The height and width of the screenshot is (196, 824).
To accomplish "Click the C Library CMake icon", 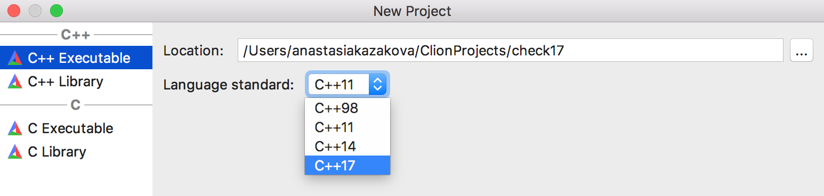I will point(15,152).
